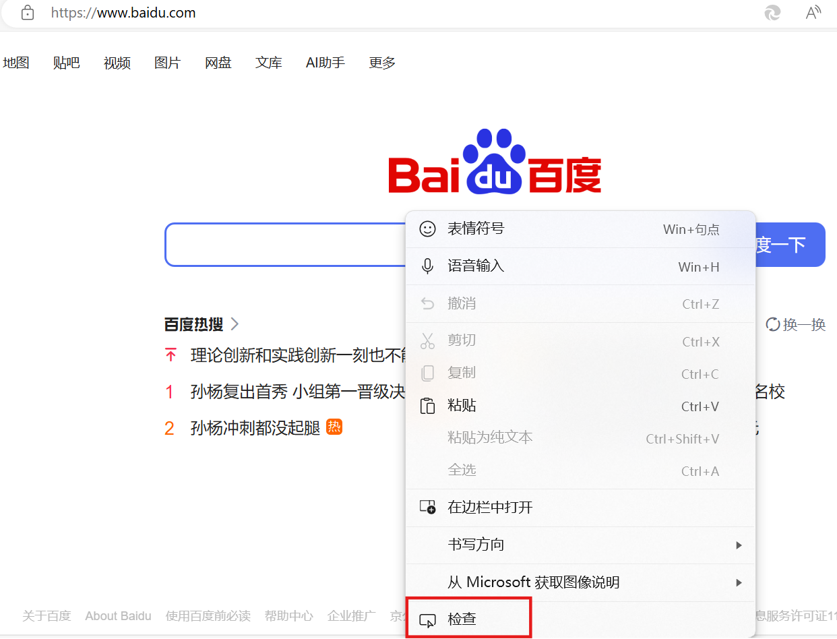The image size is (837, 639).
Task: Choose 语音输入 in context menu
Action: click(580, 266)
